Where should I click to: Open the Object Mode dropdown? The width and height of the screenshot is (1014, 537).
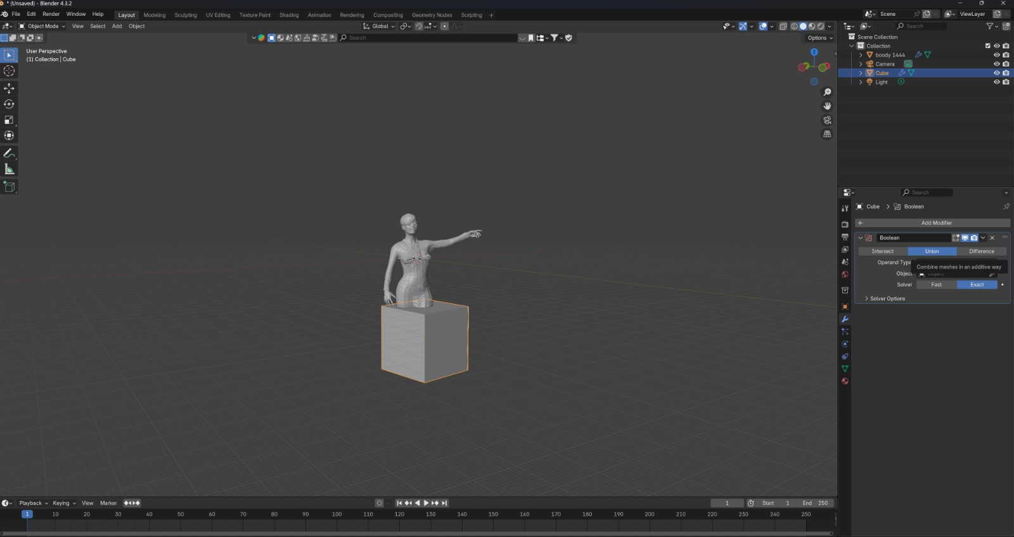pyautogui.click(x=42, y=27)
